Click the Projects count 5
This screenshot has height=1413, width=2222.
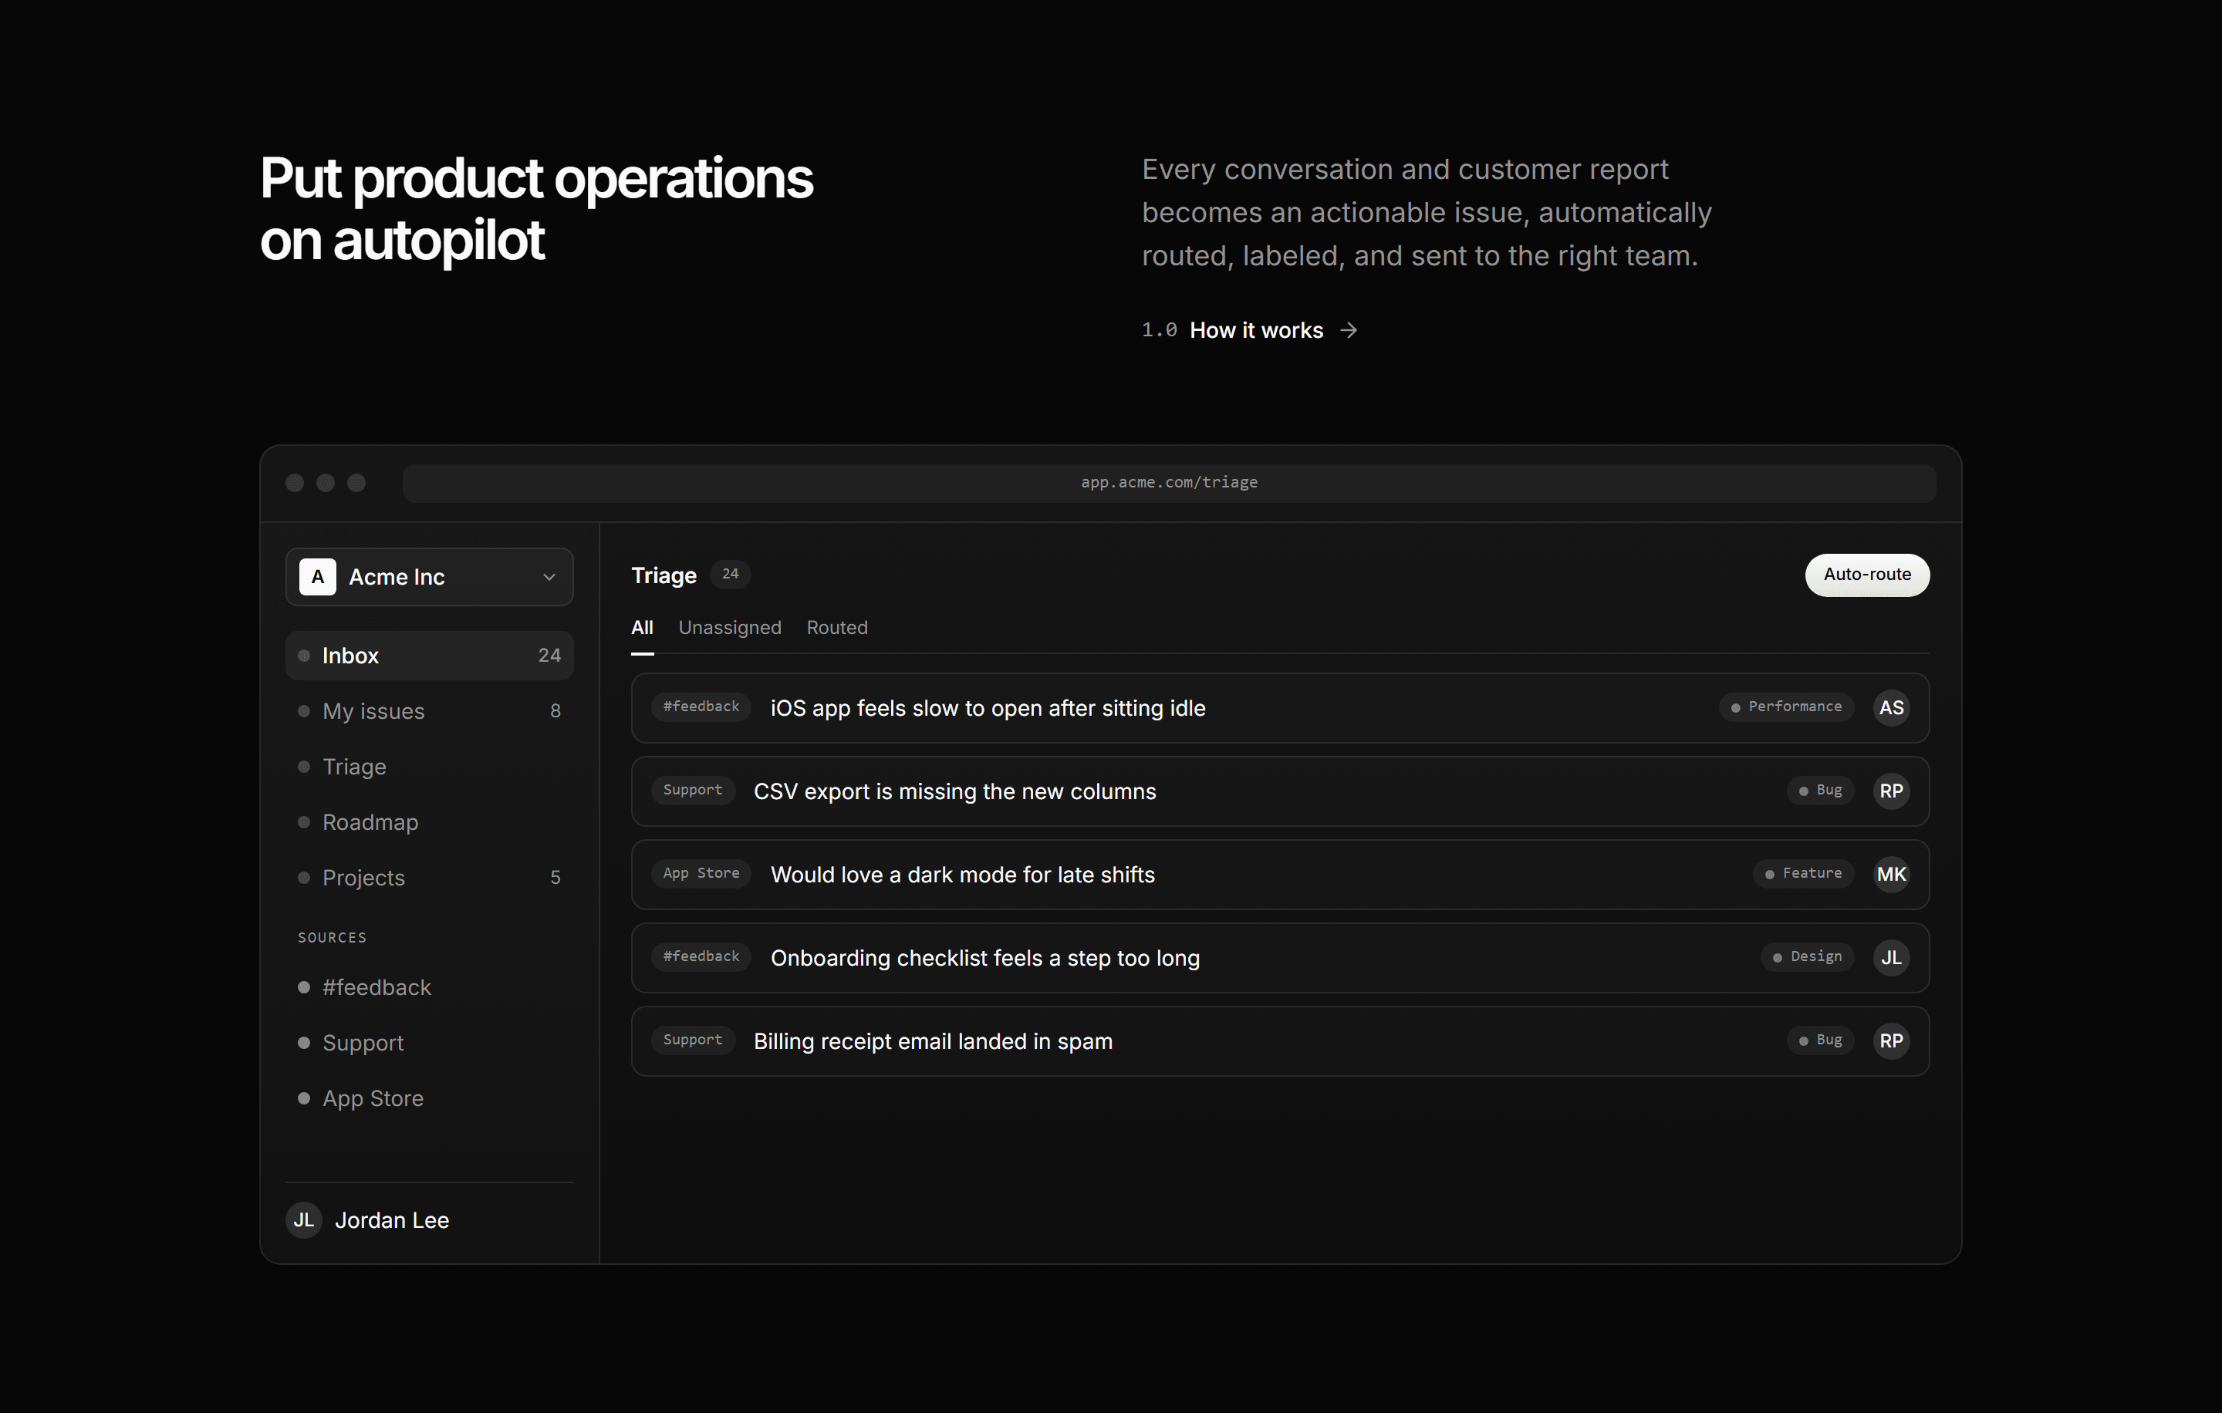click(555, 877)
